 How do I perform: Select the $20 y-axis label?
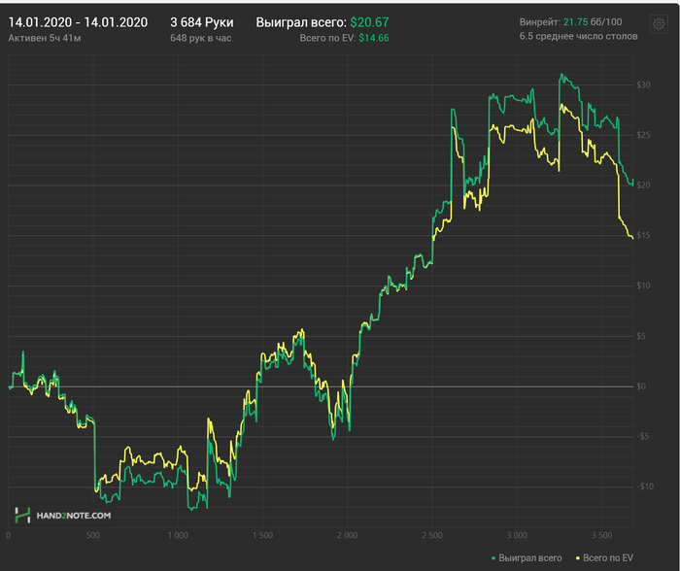(643, 185)
